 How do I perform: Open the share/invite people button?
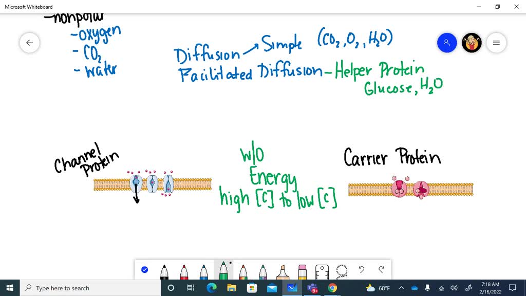coord(447,43)
